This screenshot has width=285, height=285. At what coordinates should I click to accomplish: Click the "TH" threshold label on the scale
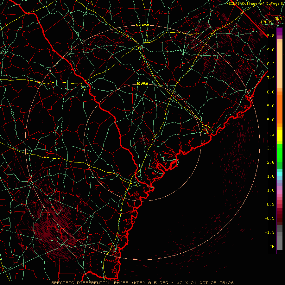click(x=272, y=247)
